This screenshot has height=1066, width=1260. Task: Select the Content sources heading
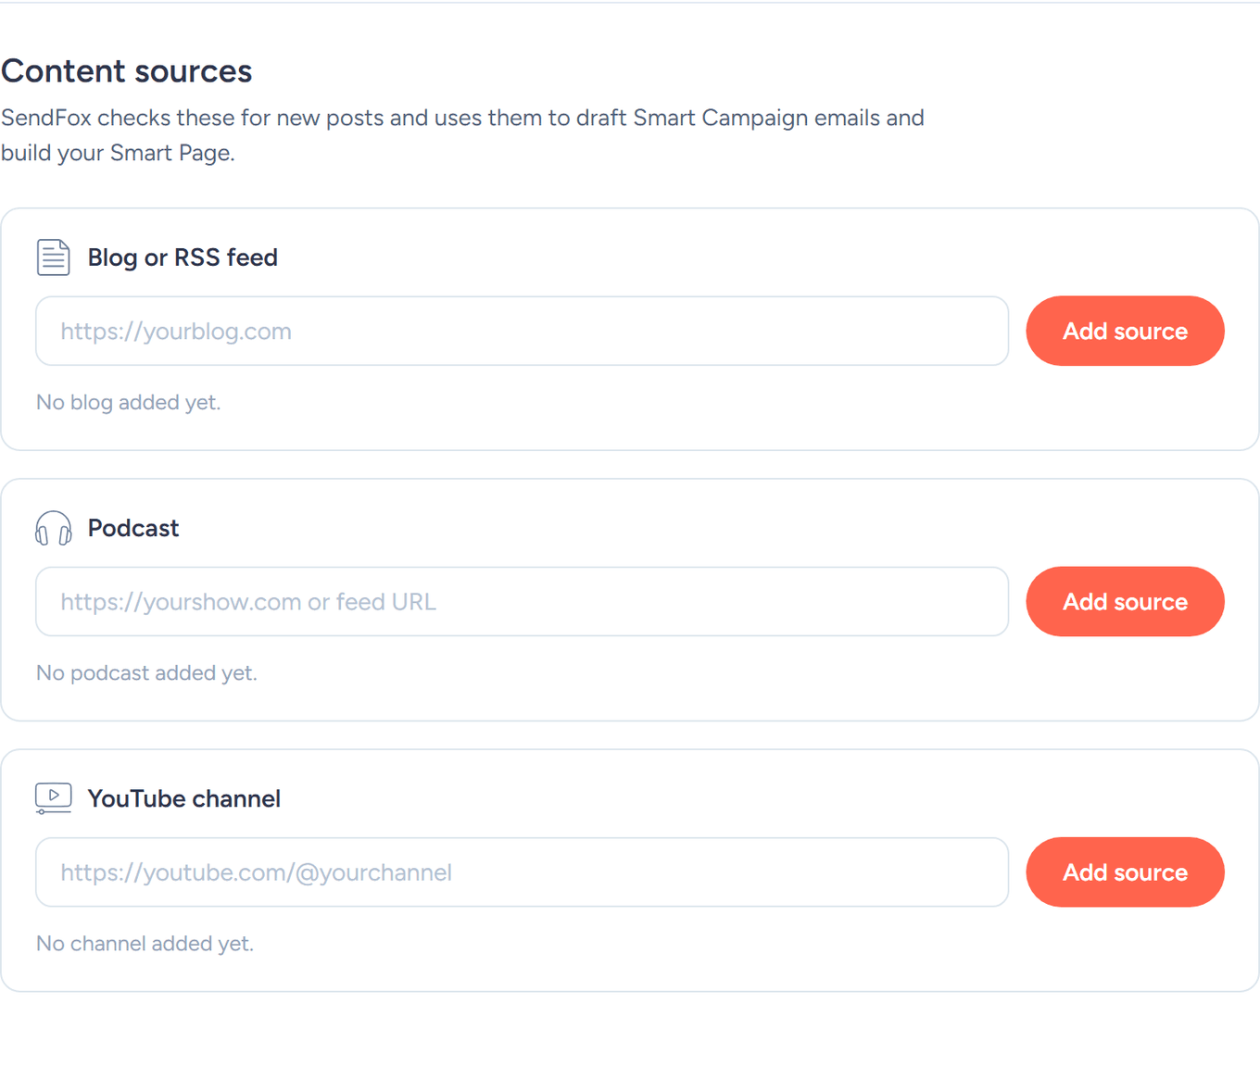pyautogui.click(x=127, y=71)
